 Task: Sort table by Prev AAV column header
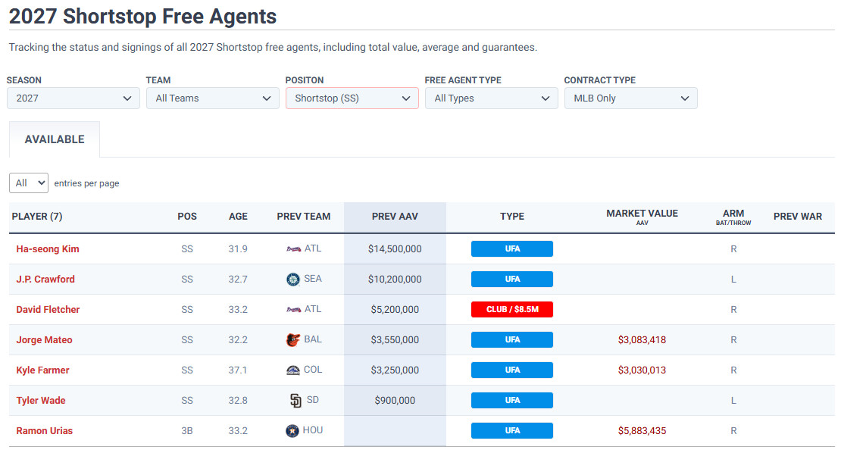[395, 217]
